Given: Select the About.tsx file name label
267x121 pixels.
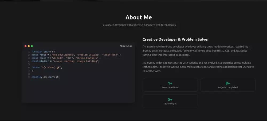Looking at the screenshot, I should coord(126,46).
